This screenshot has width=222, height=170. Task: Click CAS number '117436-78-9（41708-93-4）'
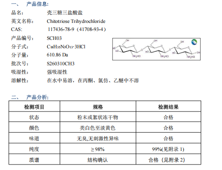click(77, 29)
